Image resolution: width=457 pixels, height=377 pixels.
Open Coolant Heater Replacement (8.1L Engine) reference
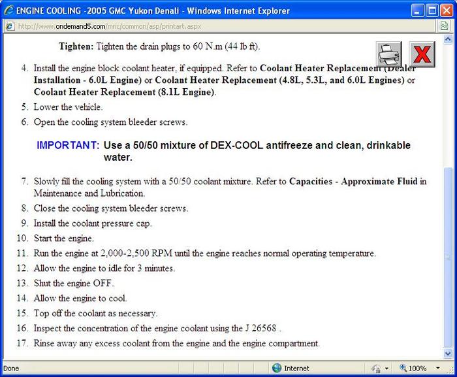(x=124, y=92)
